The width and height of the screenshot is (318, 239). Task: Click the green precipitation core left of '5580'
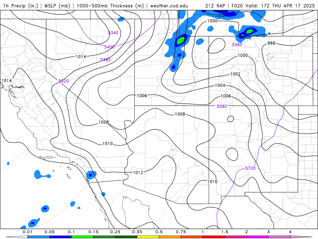(x=181, y=40)
